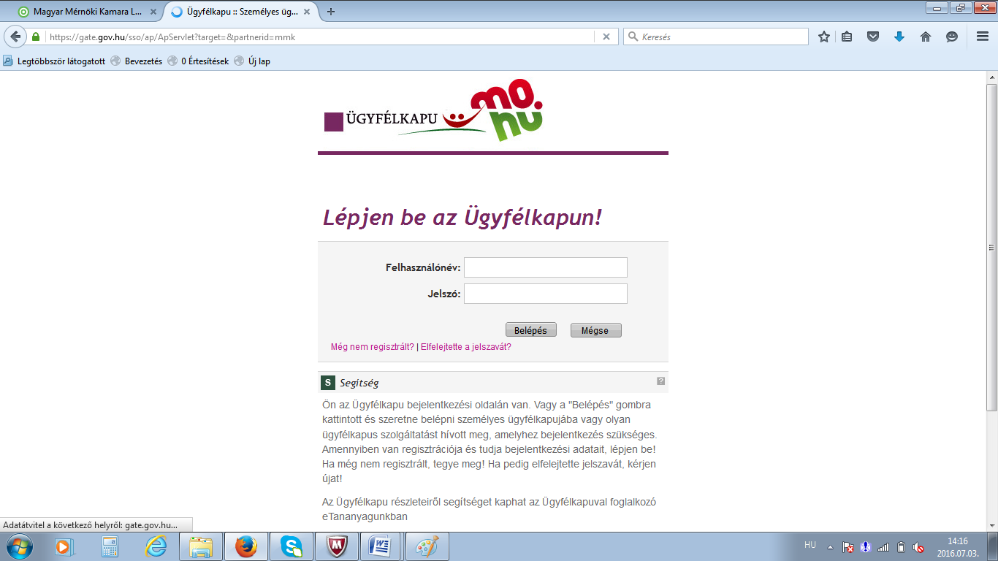Viewport: 998px width, 561px height.
Task: Click the word eTananyagunkban in help text
Action: (365, 516)
